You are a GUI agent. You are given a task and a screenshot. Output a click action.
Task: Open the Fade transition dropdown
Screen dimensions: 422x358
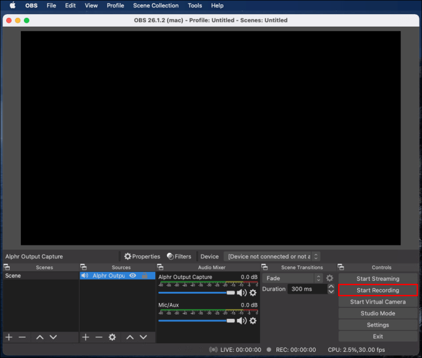pos(292,278)
